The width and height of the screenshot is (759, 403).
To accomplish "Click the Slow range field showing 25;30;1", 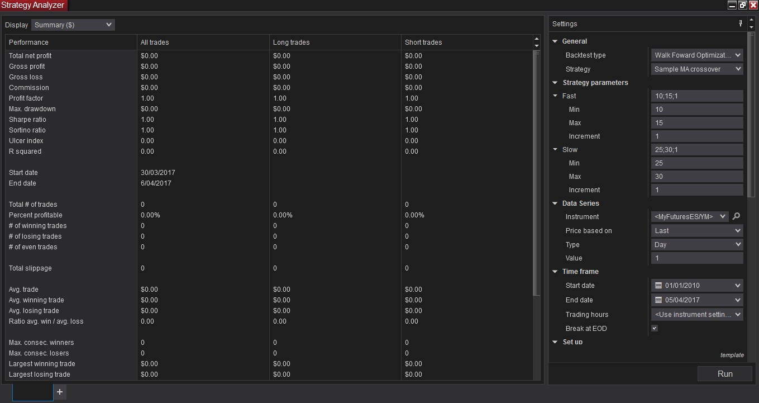I will (x=697, y=150).
